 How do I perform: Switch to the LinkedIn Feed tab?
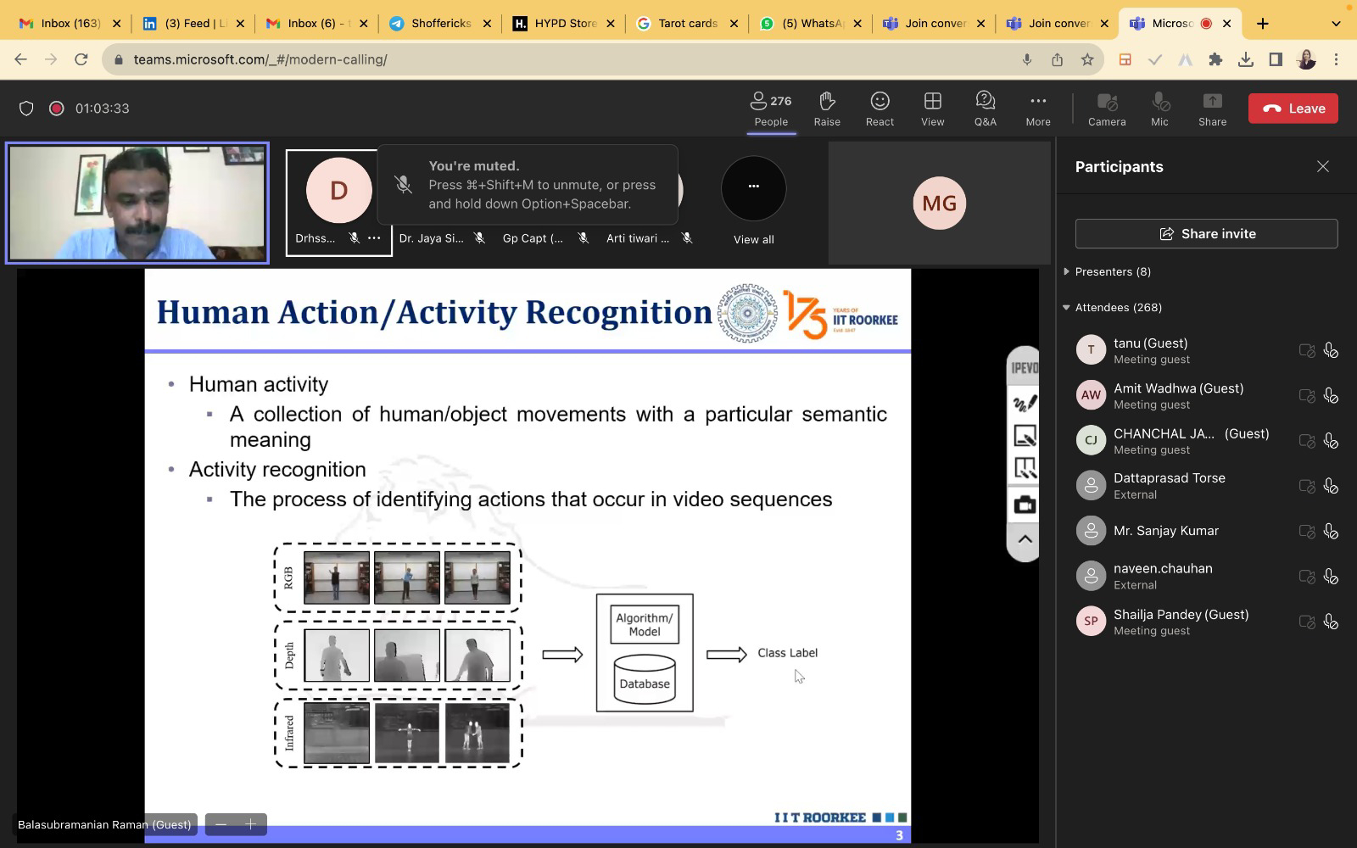(195, 24)
